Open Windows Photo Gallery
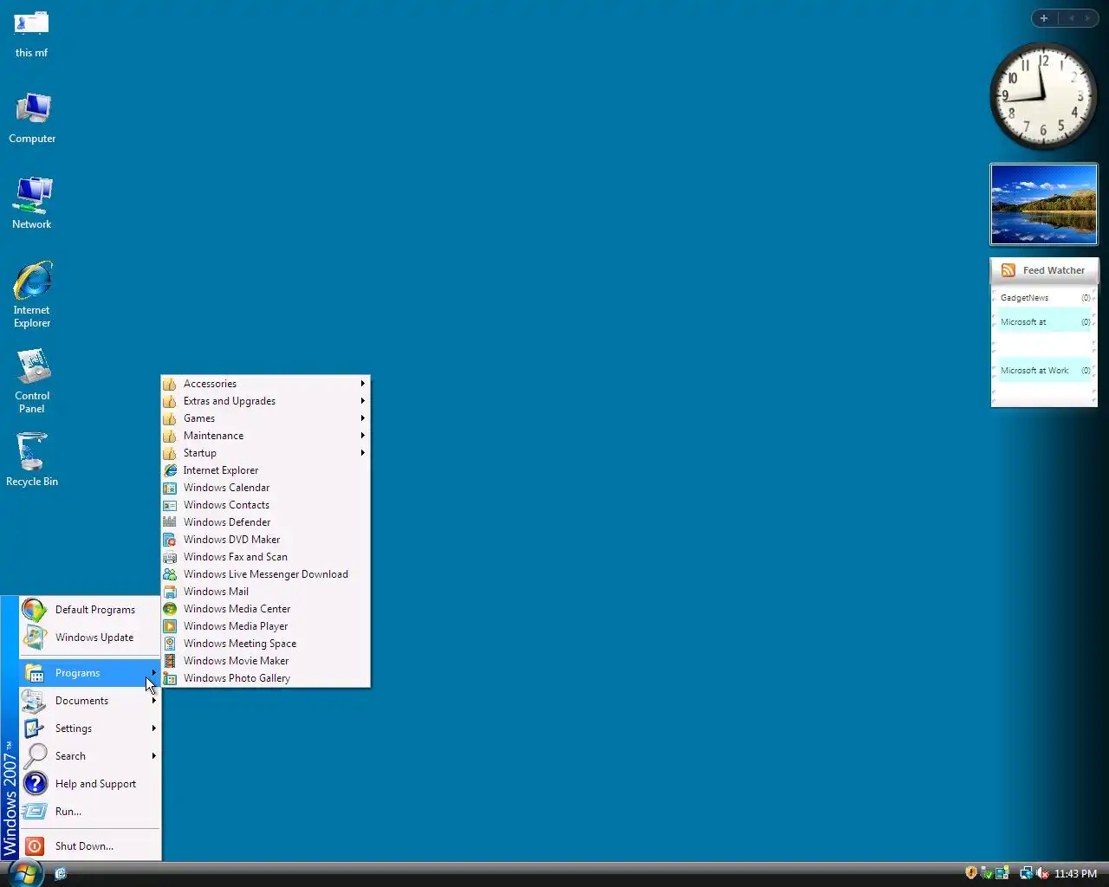The height and width of the screenshot is (887, 1109). (265, 678)
